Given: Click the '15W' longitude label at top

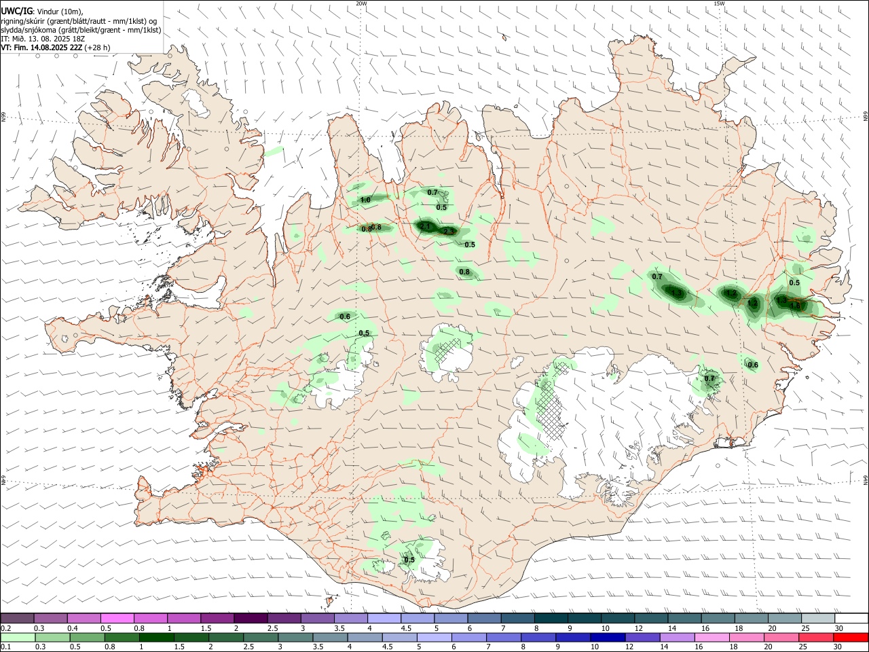Looking at the screenshot, I should pyautogui.click(x=719, y=3).
